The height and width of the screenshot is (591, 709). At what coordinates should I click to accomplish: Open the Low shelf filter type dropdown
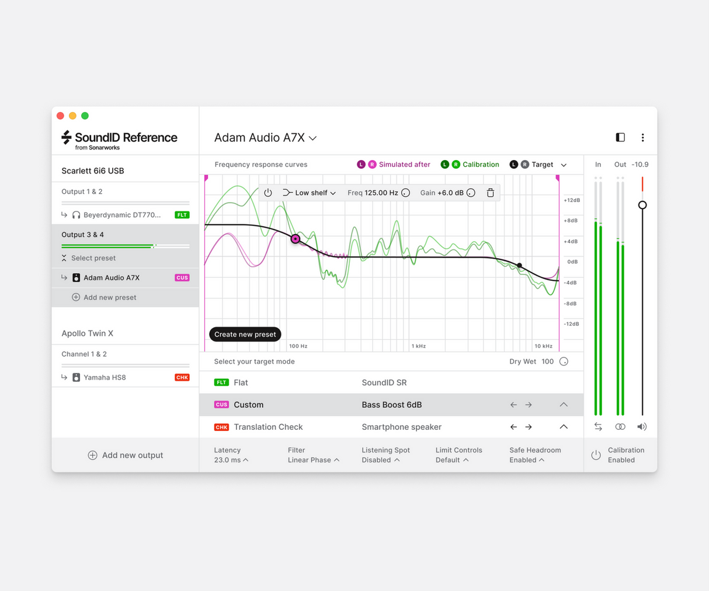pyautogui.click(x=310, y=193)
